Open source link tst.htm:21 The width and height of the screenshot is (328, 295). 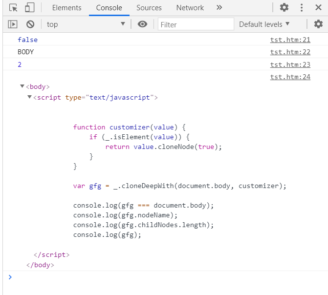[290, 40]
